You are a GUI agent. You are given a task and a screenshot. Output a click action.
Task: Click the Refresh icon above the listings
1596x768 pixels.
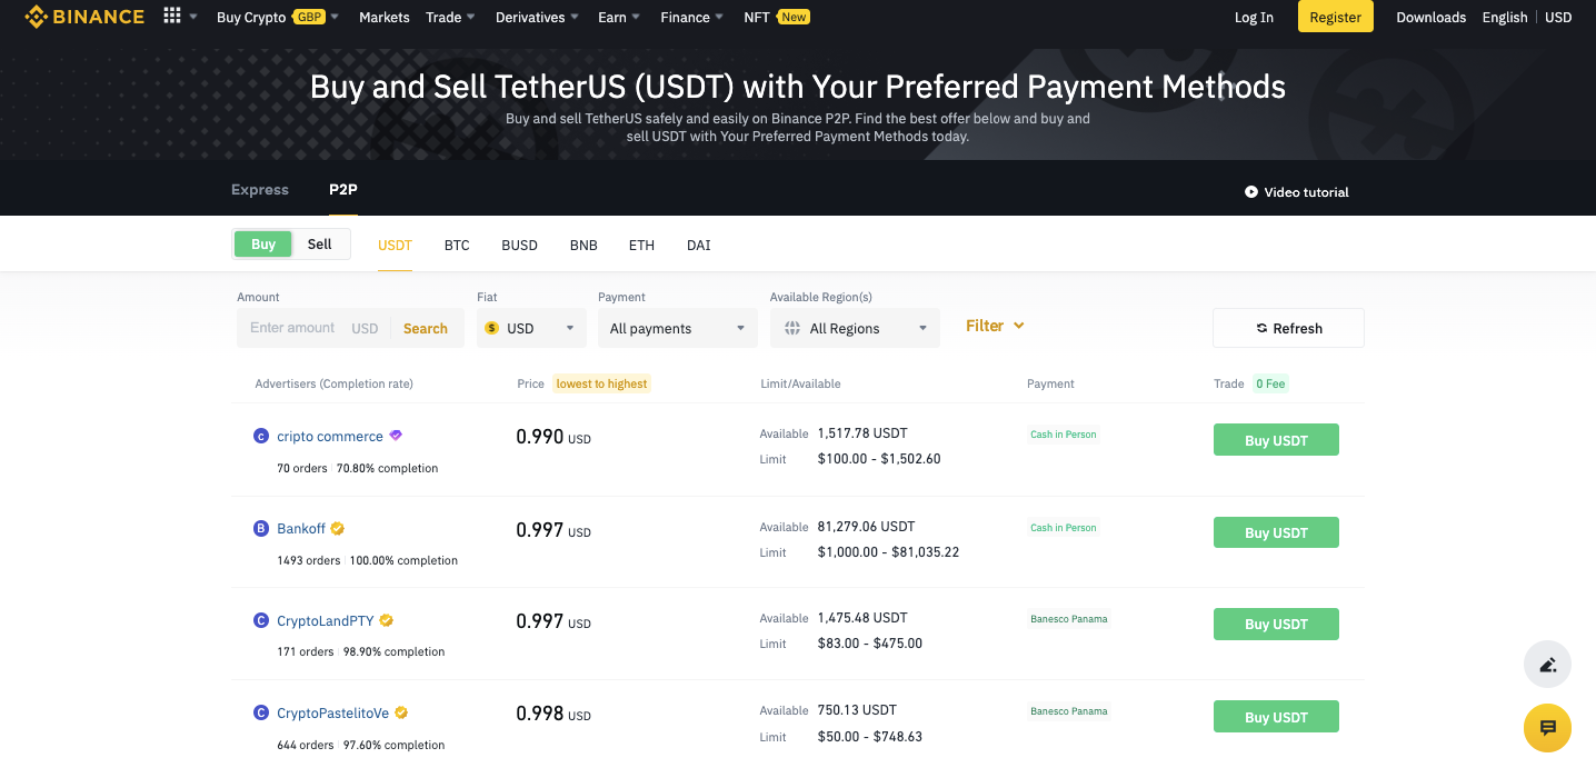[x=1261, y=328]
